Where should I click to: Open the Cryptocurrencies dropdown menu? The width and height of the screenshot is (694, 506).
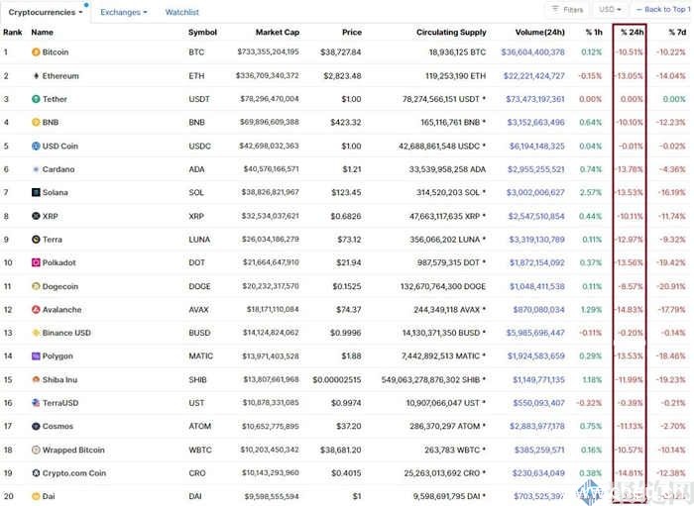tap(46, 12)
